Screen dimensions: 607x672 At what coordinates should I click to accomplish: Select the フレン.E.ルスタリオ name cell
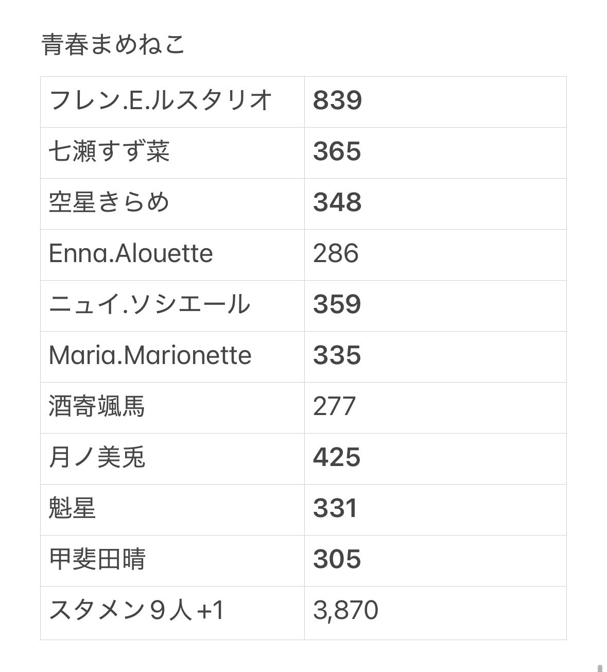(160, 100)
